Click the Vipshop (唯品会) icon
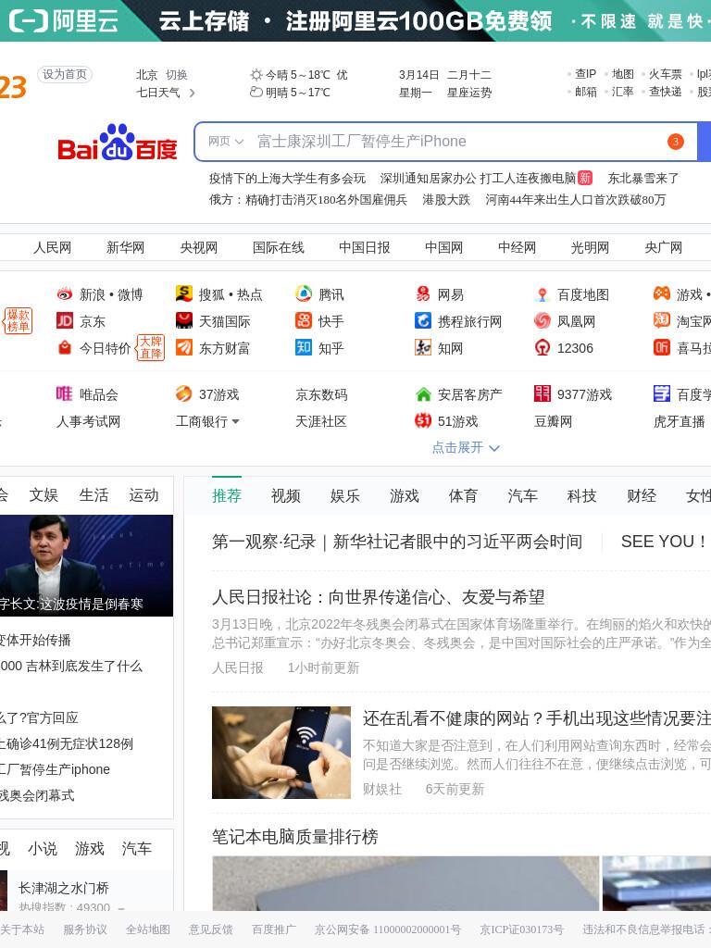Screen dimensions: 711x948 pos(65,393)
